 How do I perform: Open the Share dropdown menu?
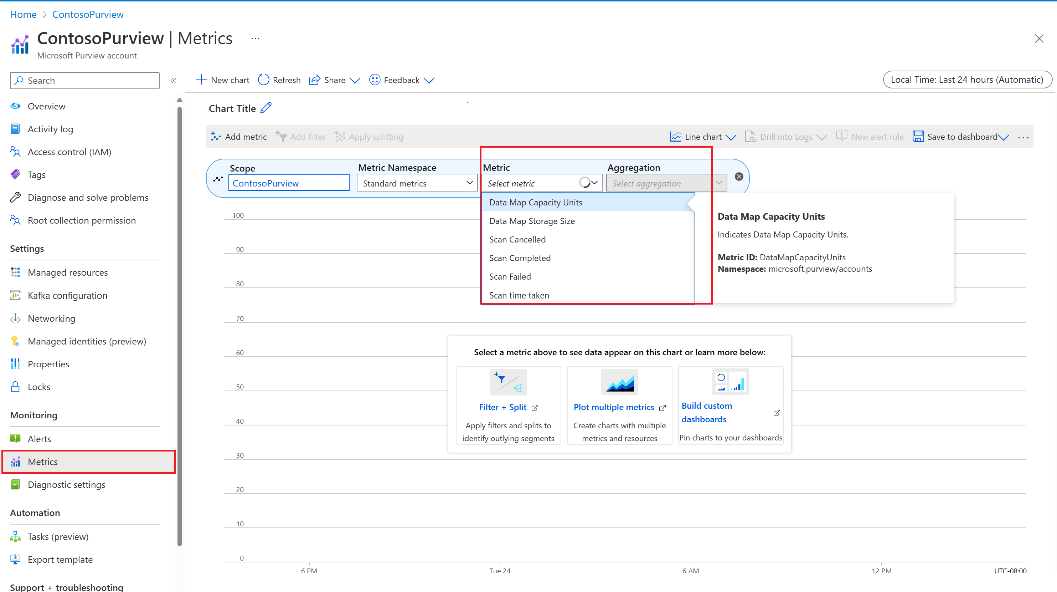pyautogui.click(x=335, y=80)
